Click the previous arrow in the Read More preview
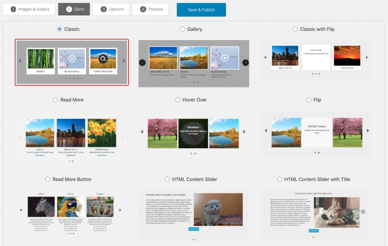Viewport: 388px width, 246px height. (20, 138)
